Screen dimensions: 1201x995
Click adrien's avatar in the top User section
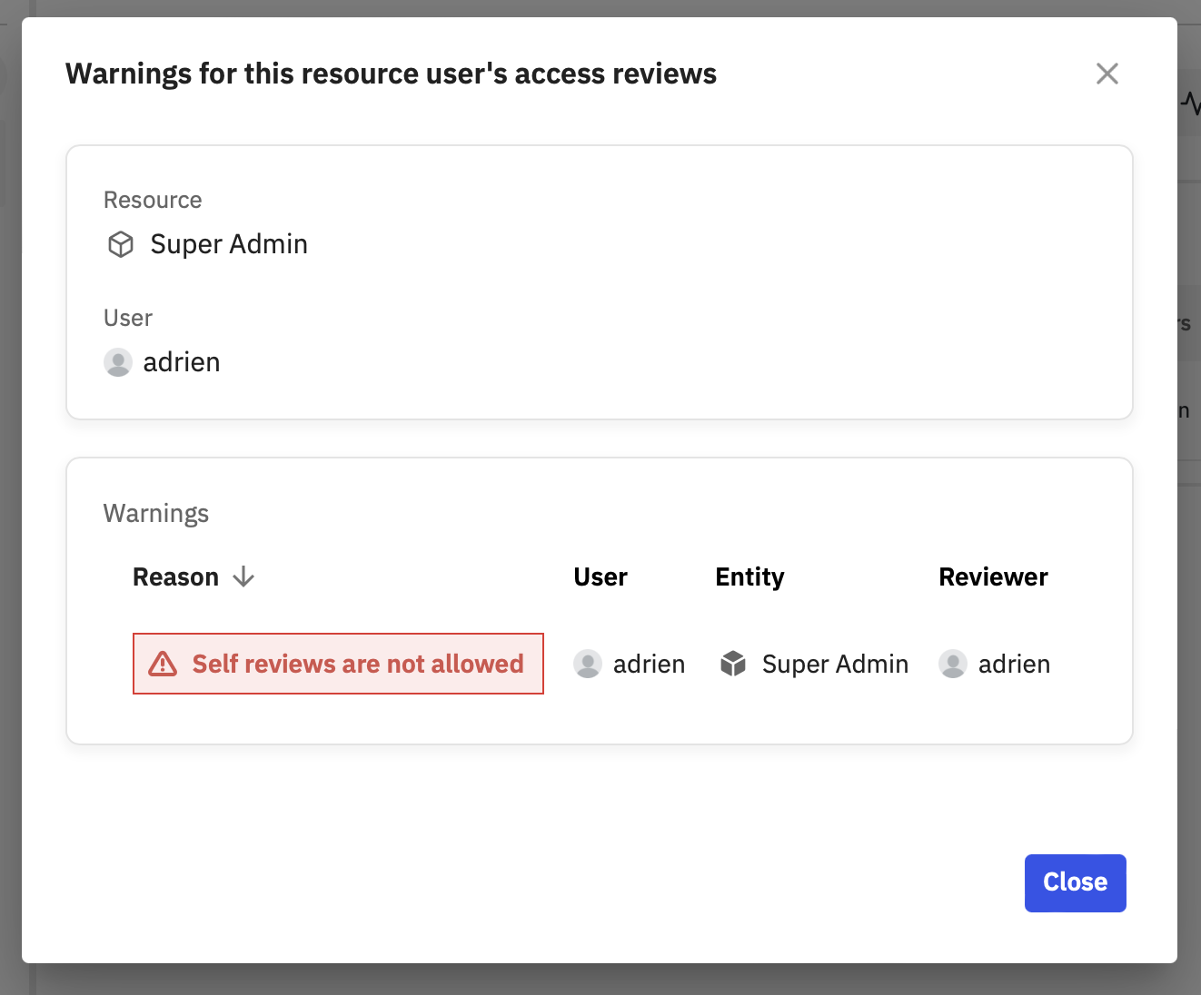[x=118, y=362]
